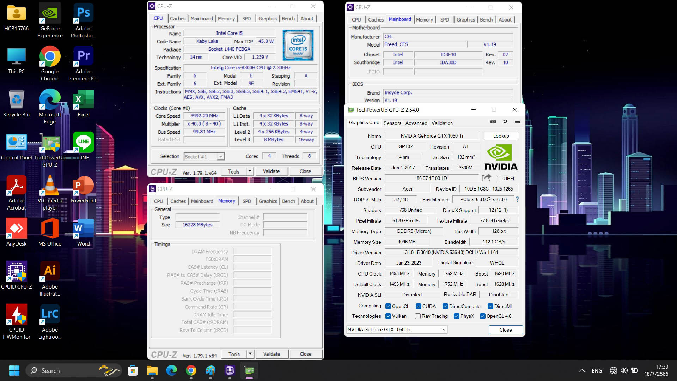The image size is (677, 381).
Task: Toggle the OpenCL checkbox
Action: click(x=388, y=306)
